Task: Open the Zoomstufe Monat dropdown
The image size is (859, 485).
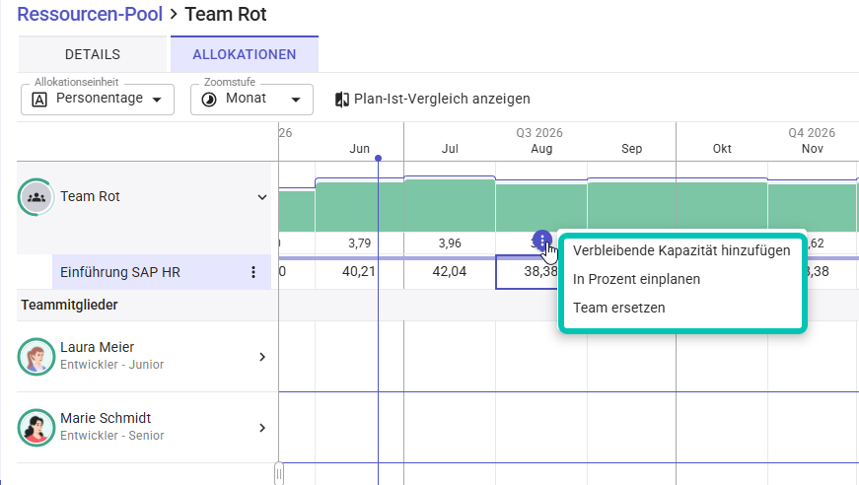Action: point(251,100)
